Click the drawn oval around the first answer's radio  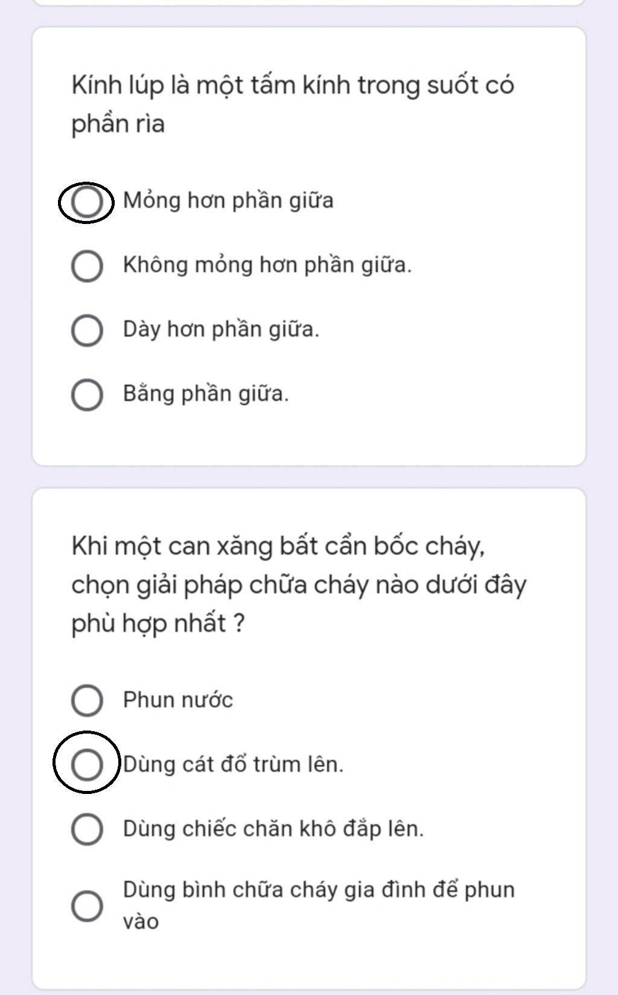[x=86, y=202]
